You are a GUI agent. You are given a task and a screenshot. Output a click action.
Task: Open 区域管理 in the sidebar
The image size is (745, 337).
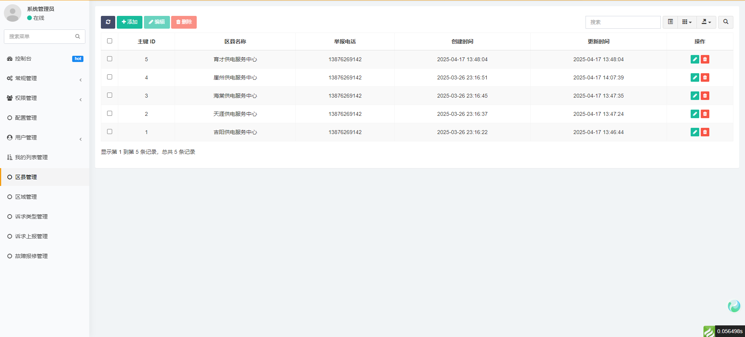(x=26, y=197)
